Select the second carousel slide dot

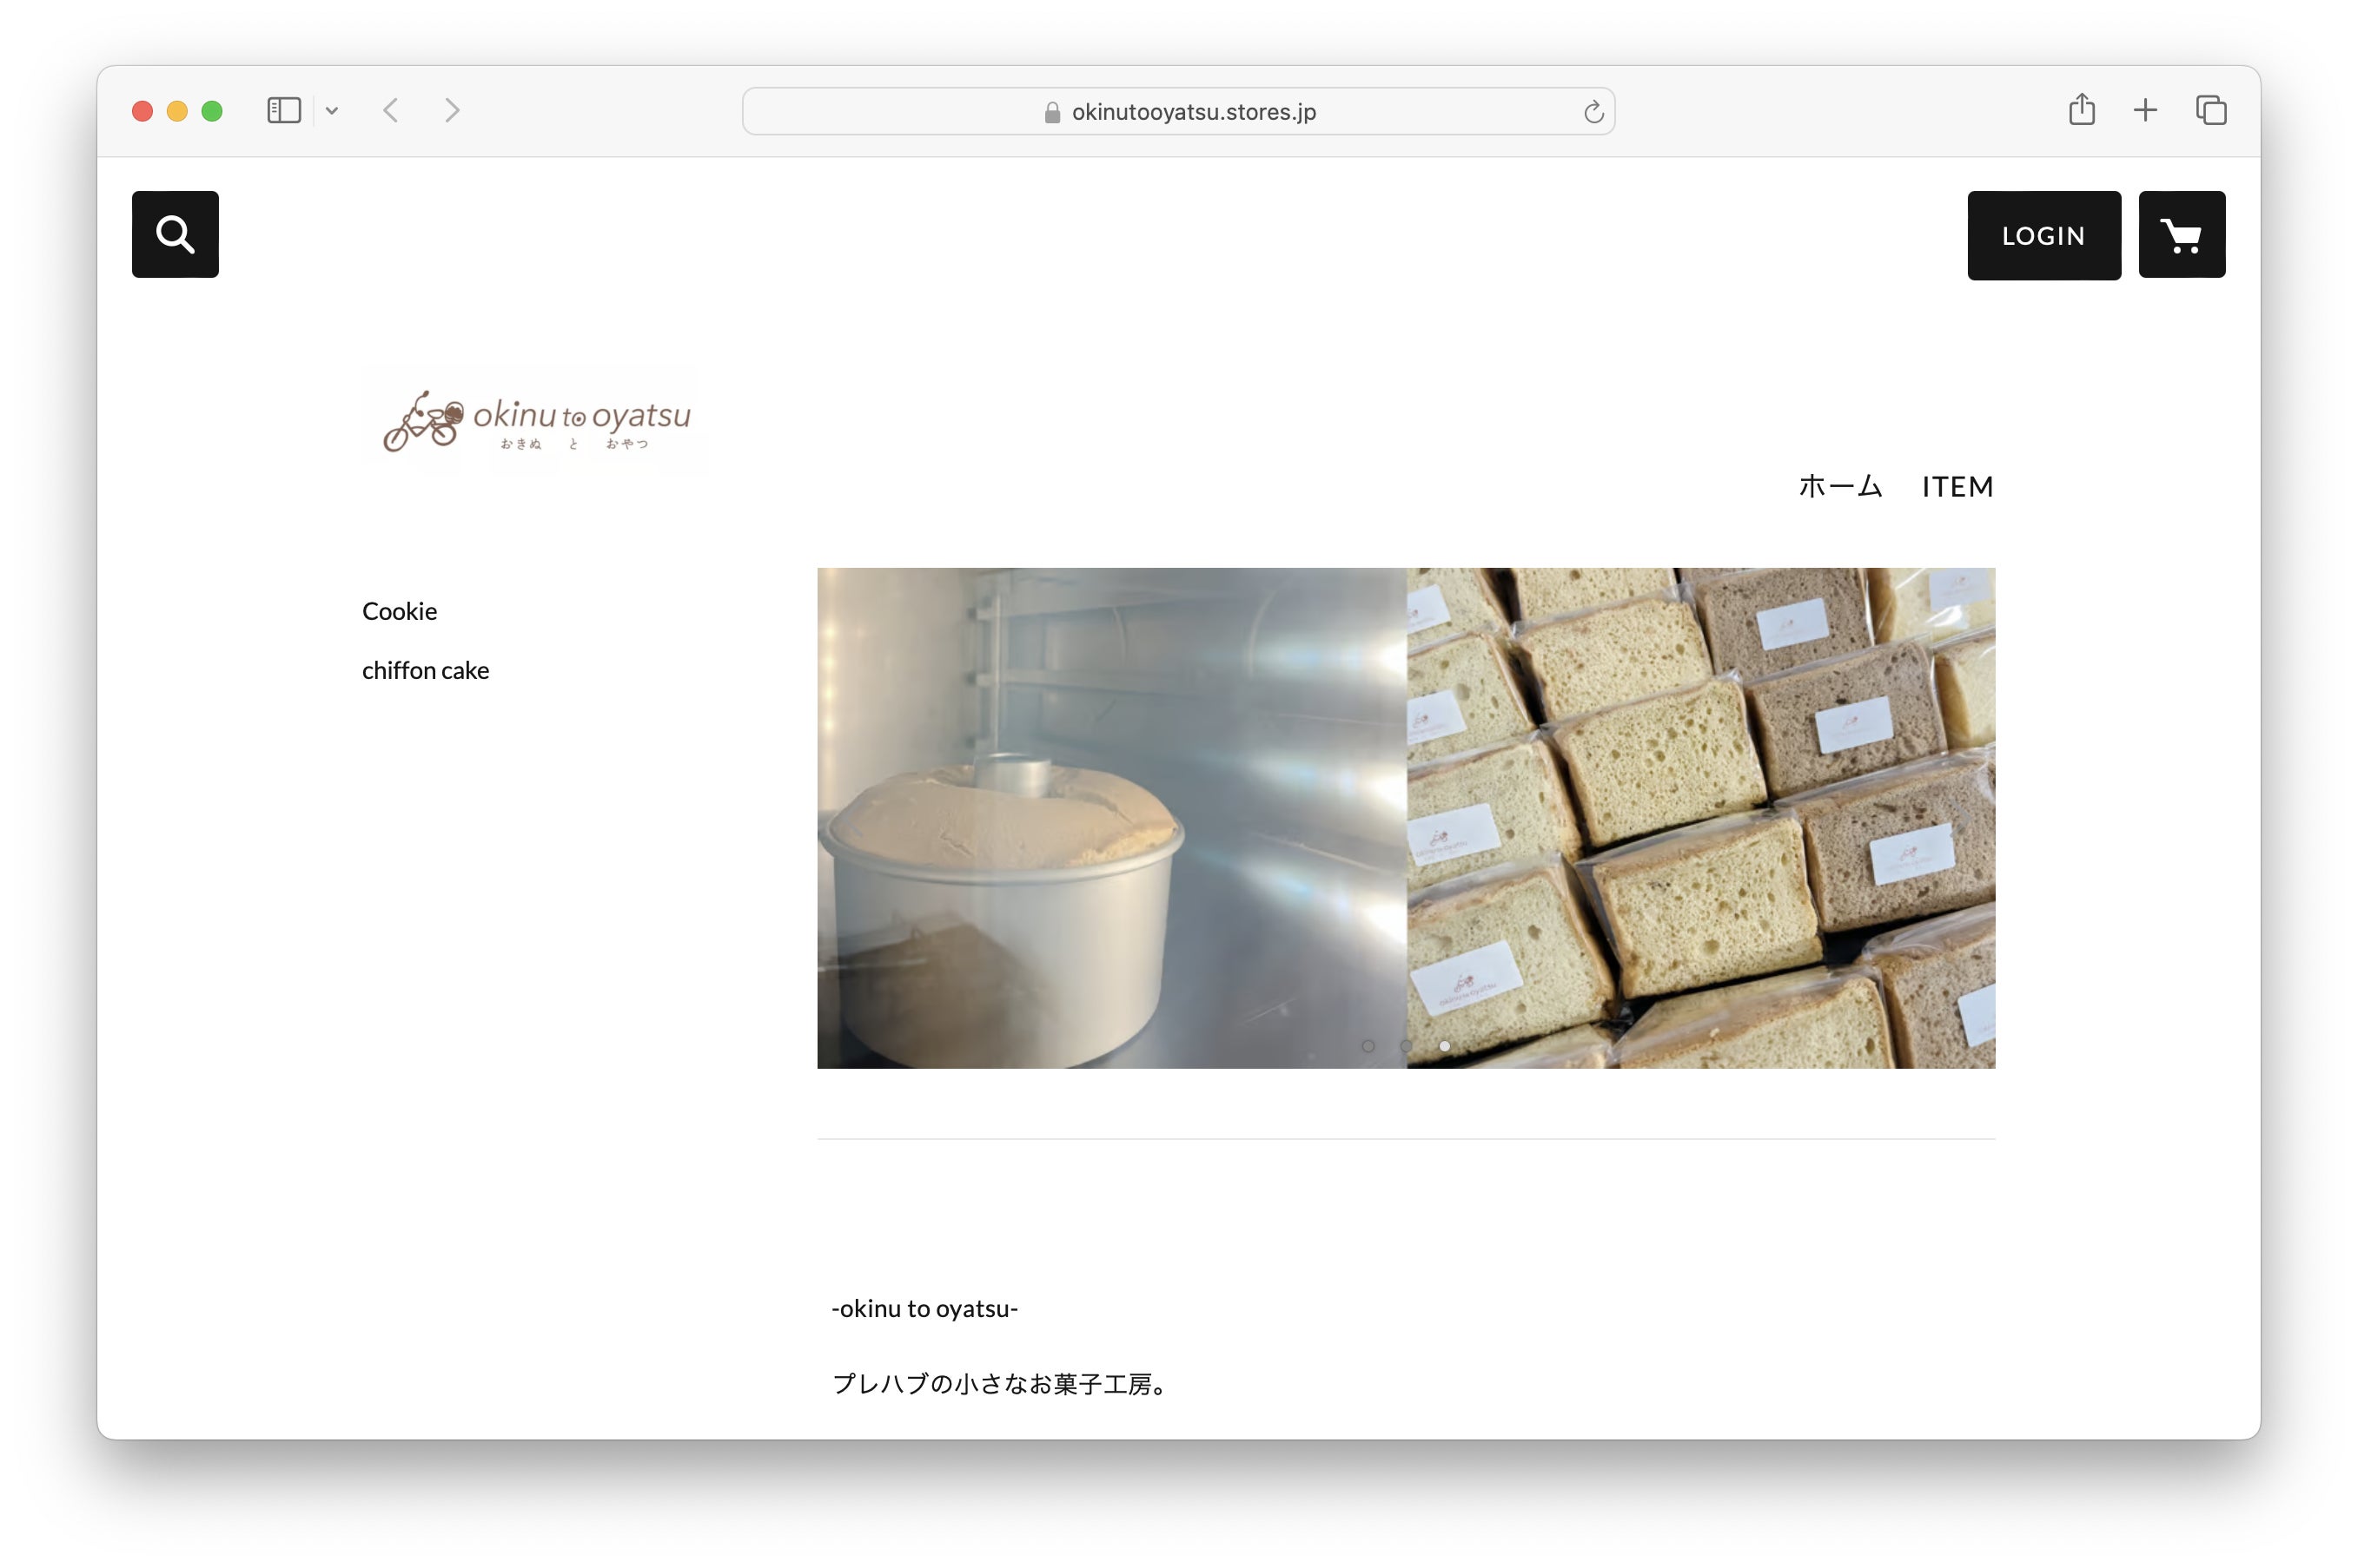[1406, 1046]
